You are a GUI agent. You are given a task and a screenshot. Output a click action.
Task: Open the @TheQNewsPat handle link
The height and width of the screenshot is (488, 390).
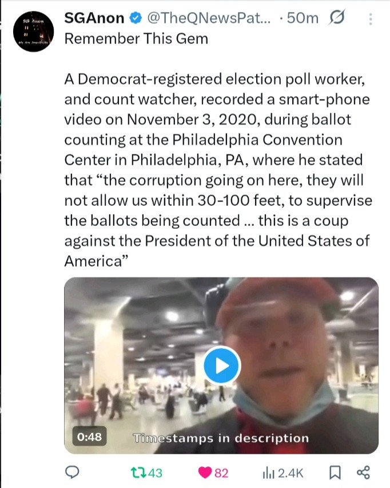[x=209, y=18]
